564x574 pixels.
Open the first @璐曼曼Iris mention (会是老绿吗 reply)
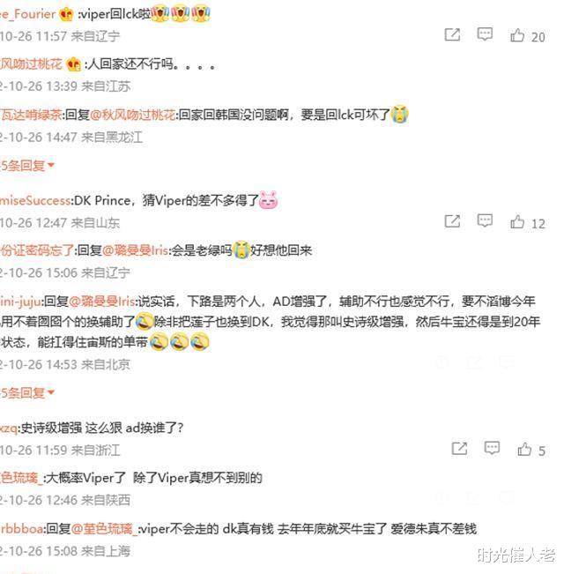click(136, 250)
